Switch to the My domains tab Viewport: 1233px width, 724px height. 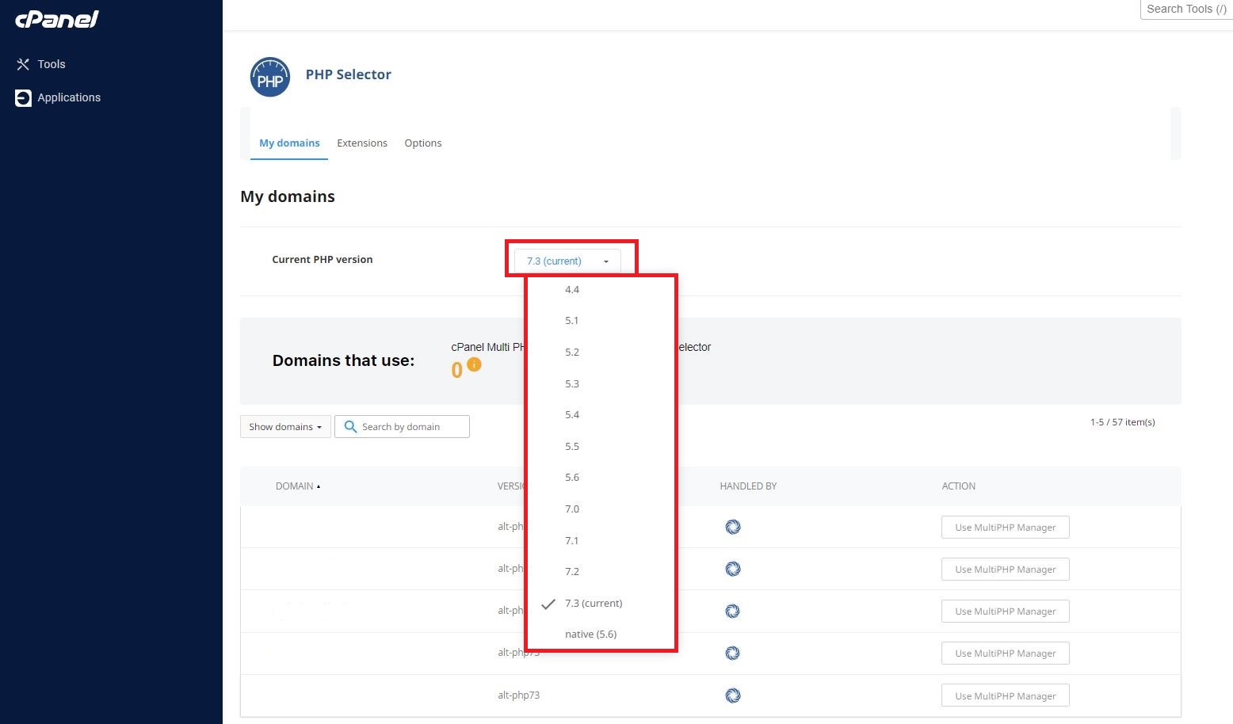coord(289,143)
